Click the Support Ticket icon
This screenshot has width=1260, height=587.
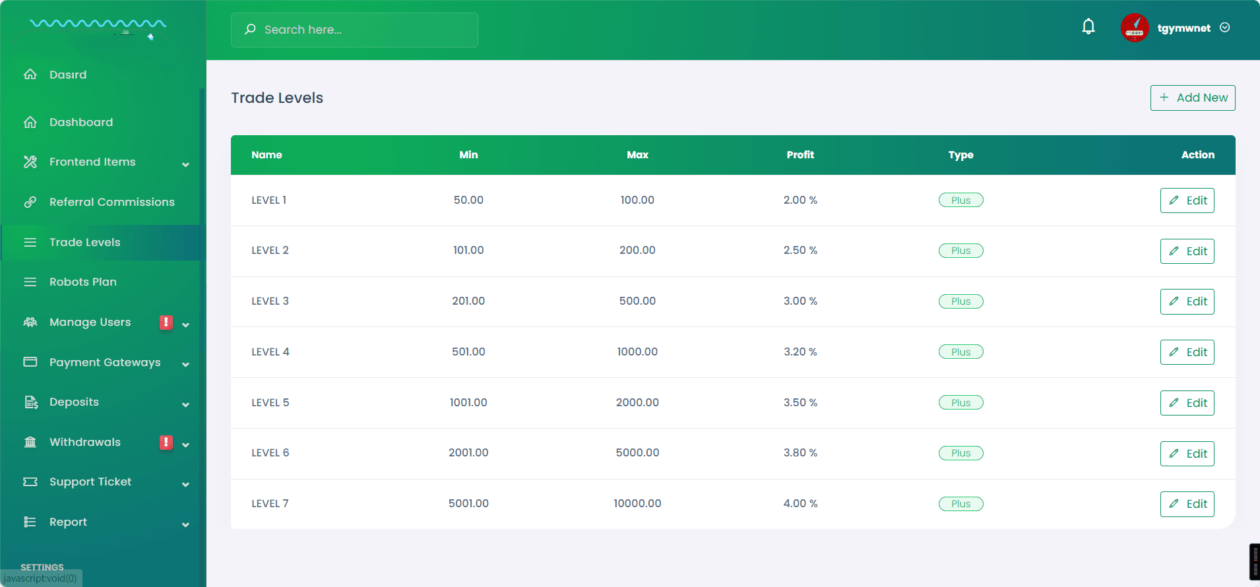coord(30,481)
